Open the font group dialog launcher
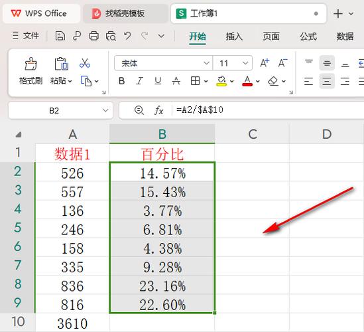The image size is (364, 332). pos(291,92)
